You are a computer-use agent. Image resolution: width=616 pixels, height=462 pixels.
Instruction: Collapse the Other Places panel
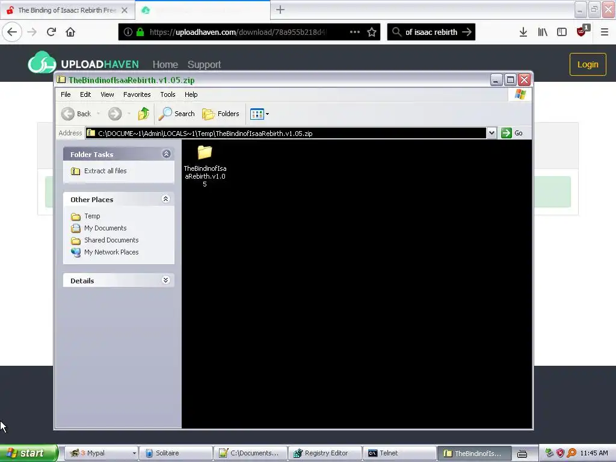(x=166, y=199)
